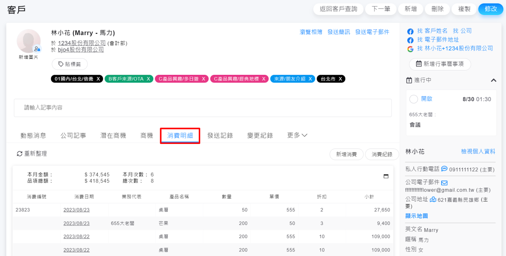The width and height of the screenshot is (506, 256).
Task: Open the 發送記錄 tab
Action: click(x=220, y=136)
